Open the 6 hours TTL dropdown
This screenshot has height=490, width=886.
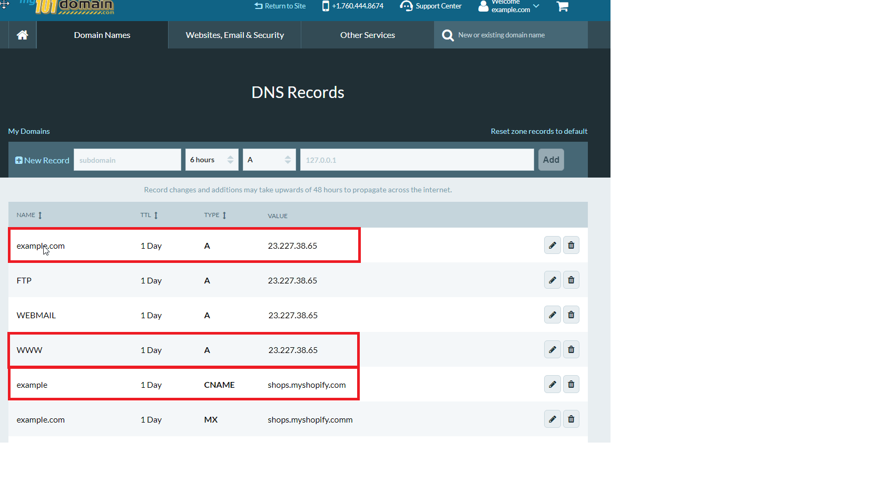[212, 160]
